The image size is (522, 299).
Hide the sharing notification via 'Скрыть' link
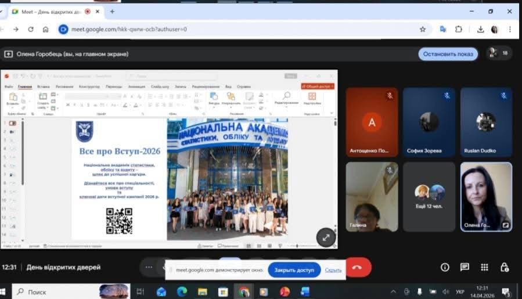(333, 270)
